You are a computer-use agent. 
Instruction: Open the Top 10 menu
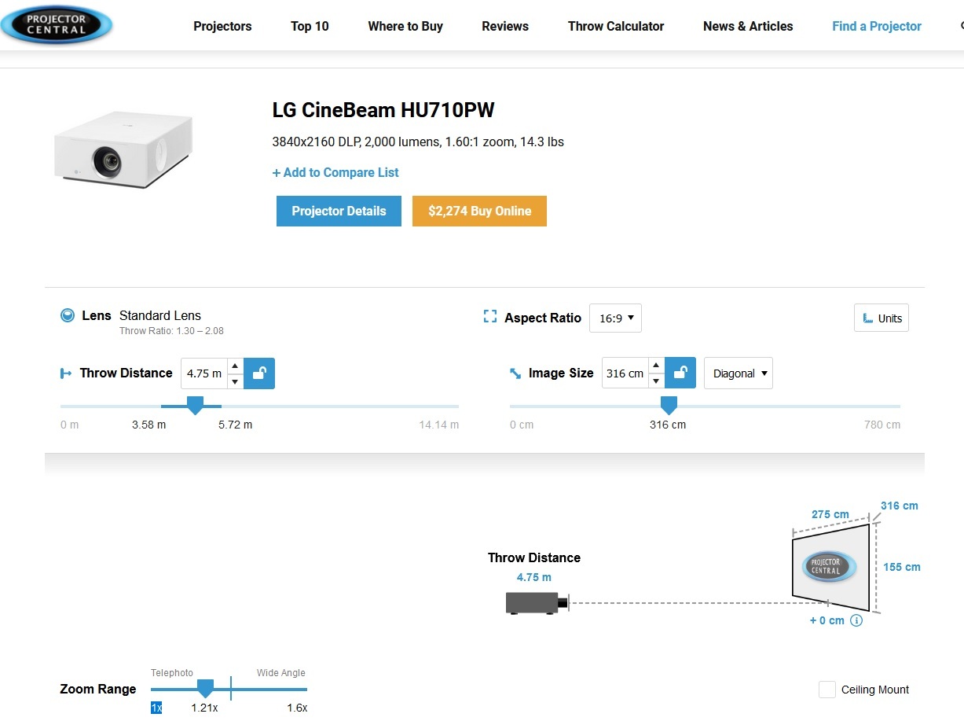click(x=310, y=26)
